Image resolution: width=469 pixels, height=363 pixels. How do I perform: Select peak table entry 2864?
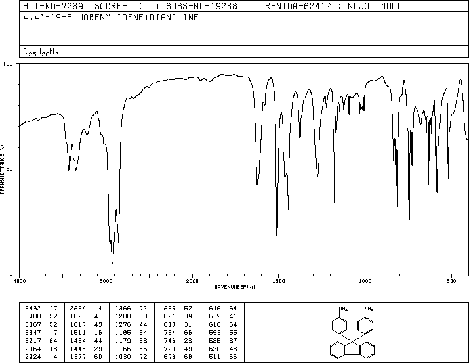tap(86, 309)
